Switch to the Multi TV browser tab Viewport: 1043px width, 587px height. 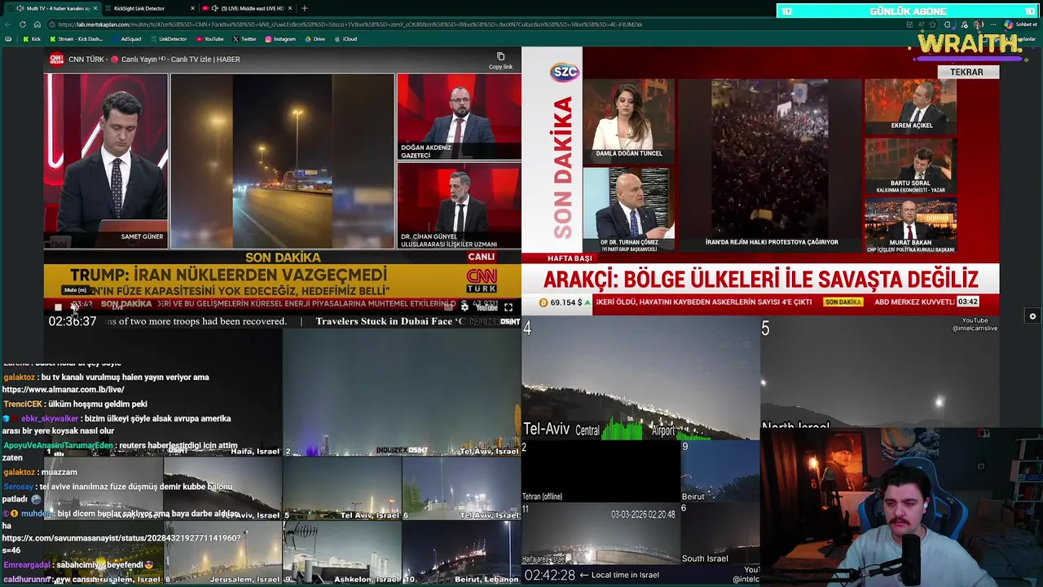coord(53,8)
